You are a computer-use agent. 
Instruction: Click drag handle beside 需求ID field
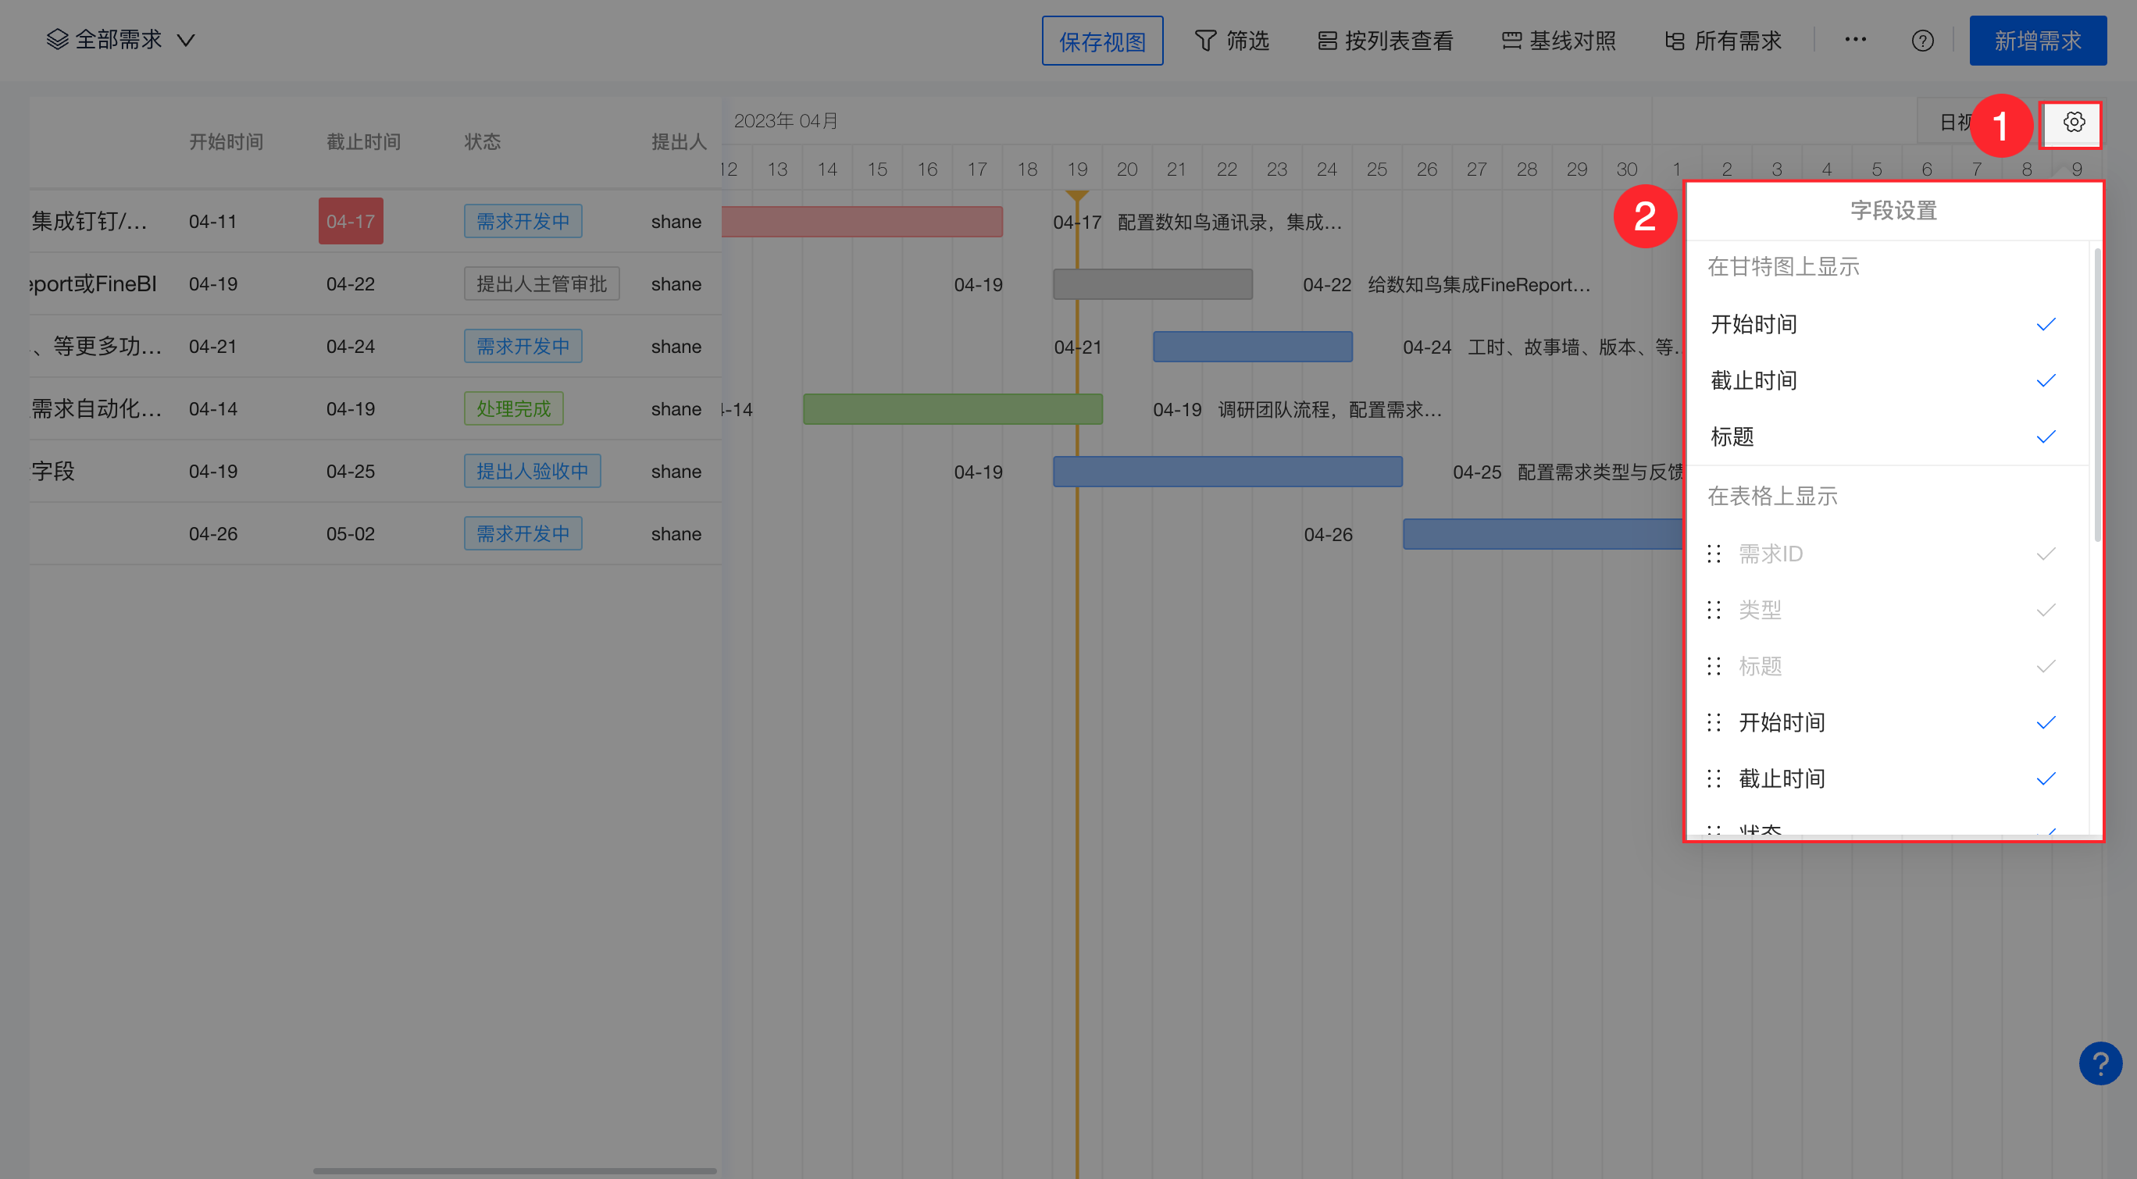point(1714,554)
